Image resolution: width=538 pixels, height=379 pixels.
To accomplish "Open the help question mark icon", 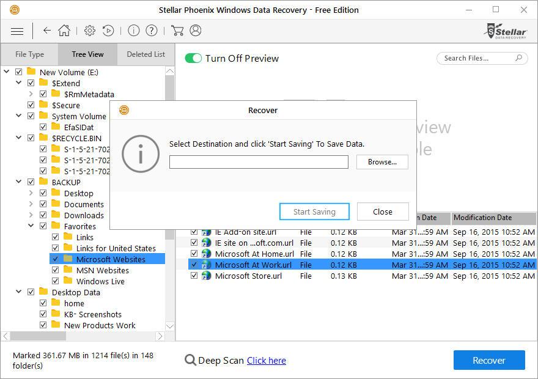I will point(152,31).
